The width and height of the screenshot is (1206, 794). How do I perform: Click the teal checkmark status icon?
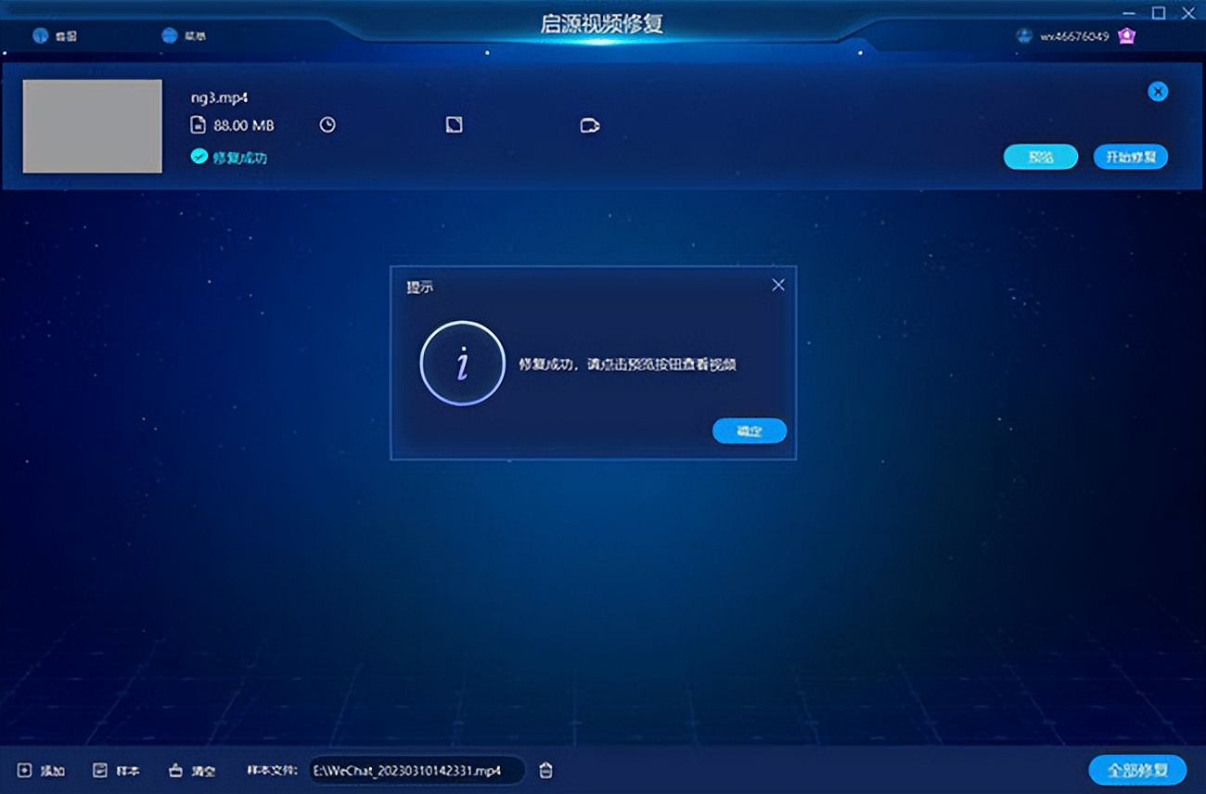coord(199,157)
